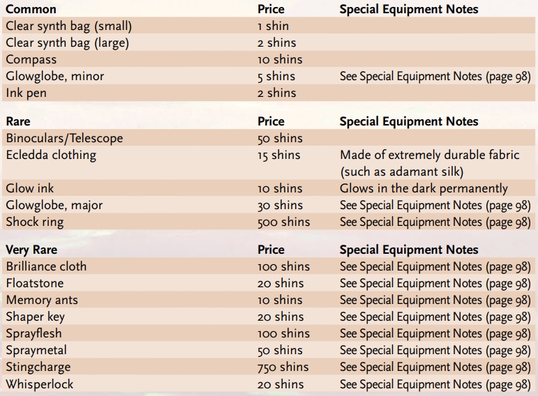Click the Shaper key item name
538x396 pixels.
click(x=36, y=317)
